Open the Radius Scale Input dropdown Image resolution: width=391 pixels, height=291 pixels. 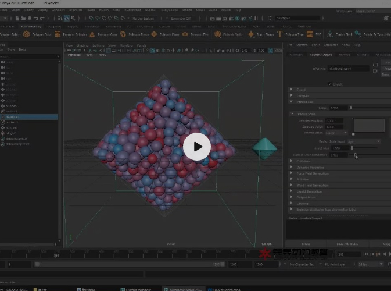point(364,141)
